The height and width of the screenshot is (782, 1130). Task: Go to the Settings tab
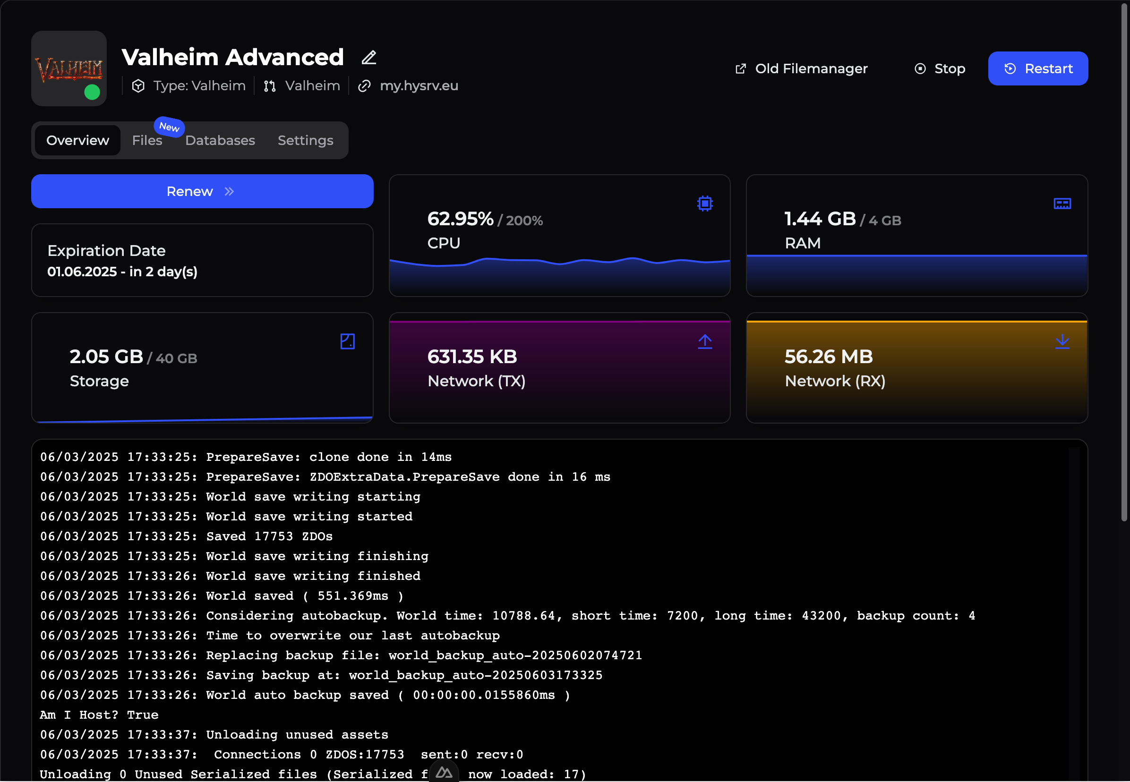305,141
